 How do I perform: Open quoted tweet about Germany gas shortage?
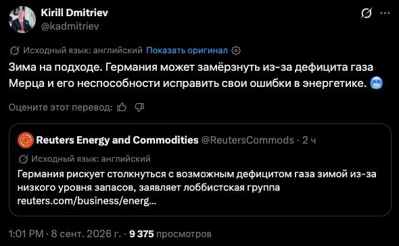(x=200, y=170)
